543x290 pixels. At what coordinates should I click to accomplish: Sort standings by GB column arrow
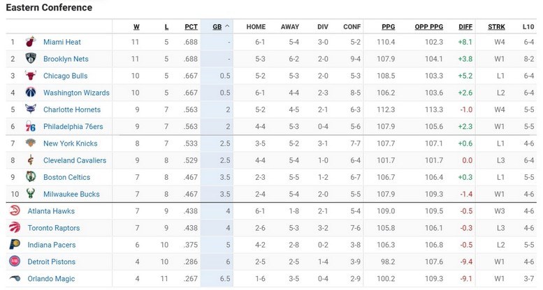click(227, 27)
